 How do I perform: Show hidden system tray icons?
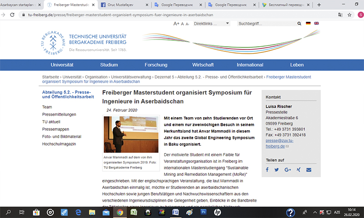[315, 212]
